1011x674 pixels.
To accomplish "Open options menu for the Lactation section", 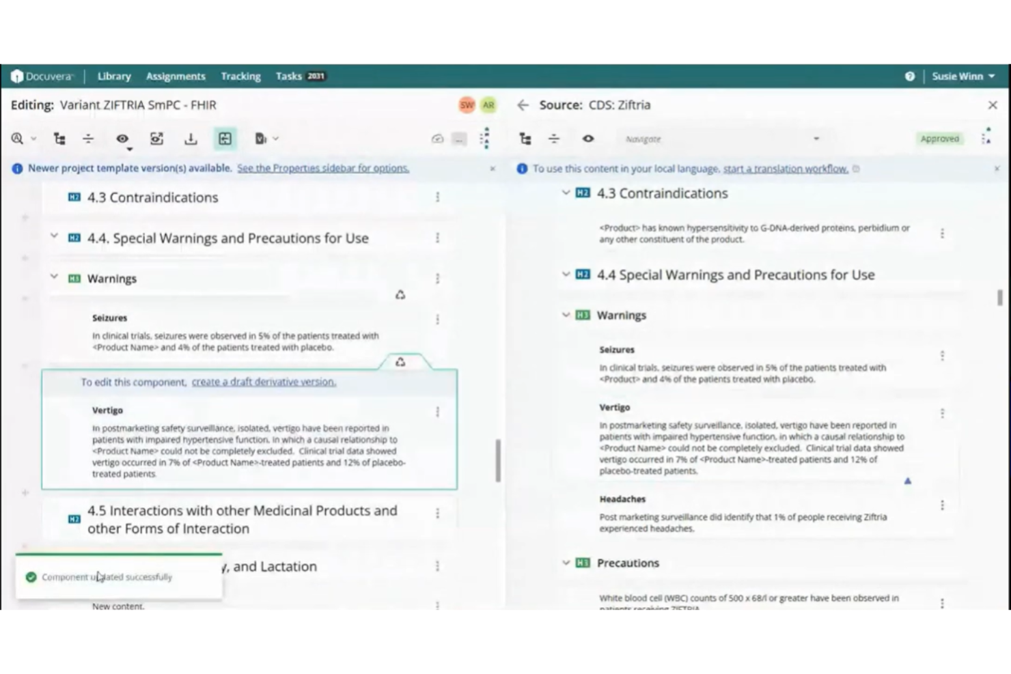I will coord(438,566).
